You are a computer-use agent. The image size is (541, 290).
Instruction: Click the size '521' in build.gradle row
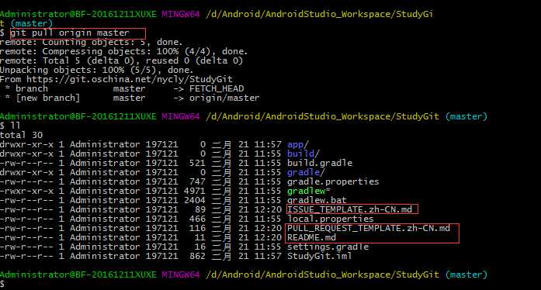(197, 163)
